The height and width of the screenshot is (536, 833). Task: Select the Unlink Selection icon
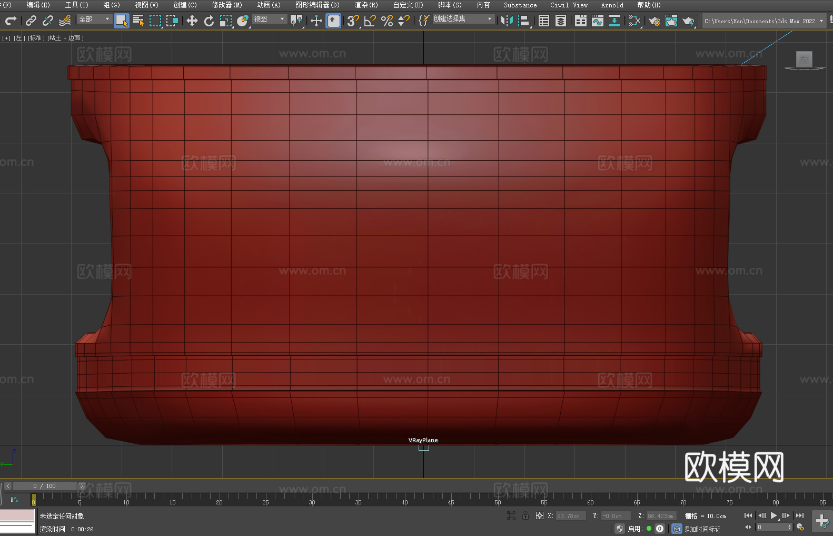(x=48, y=21)
